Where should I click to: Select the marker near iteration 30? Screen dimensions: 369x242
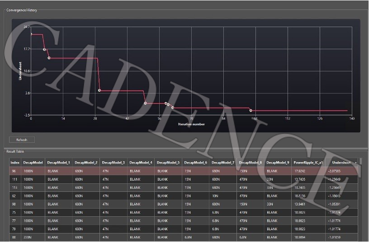click(99, 90)
